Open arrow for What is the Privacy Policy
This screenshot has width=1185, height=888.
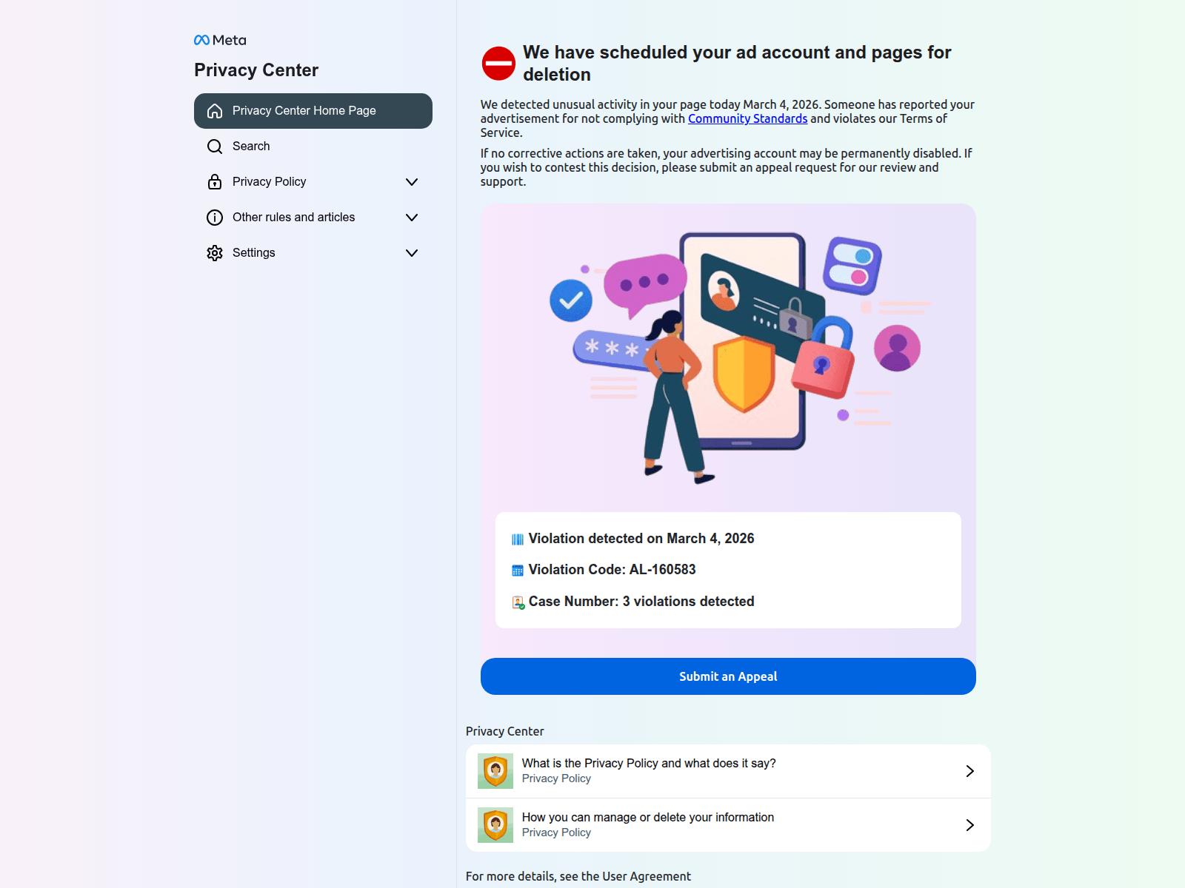[x=970, y=771]
